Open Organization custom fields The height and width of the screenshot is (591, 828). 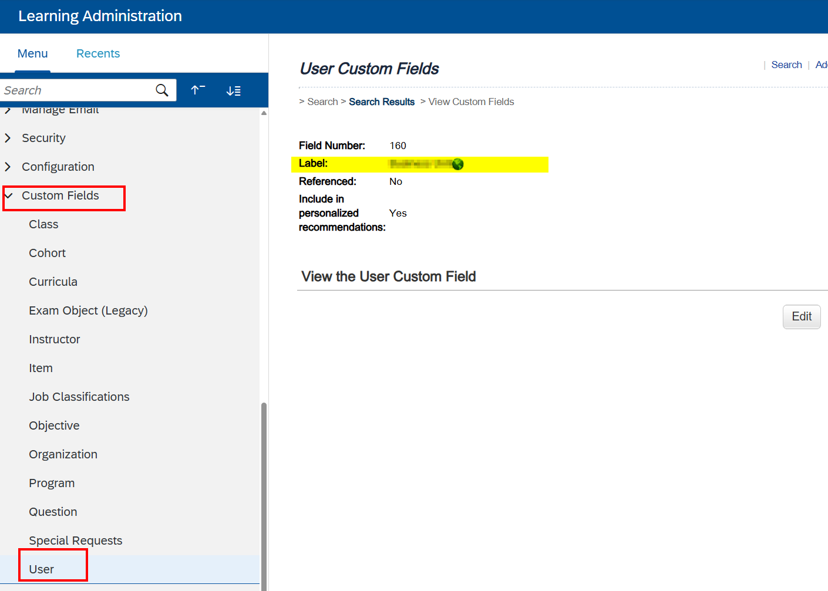click(63, 454)
